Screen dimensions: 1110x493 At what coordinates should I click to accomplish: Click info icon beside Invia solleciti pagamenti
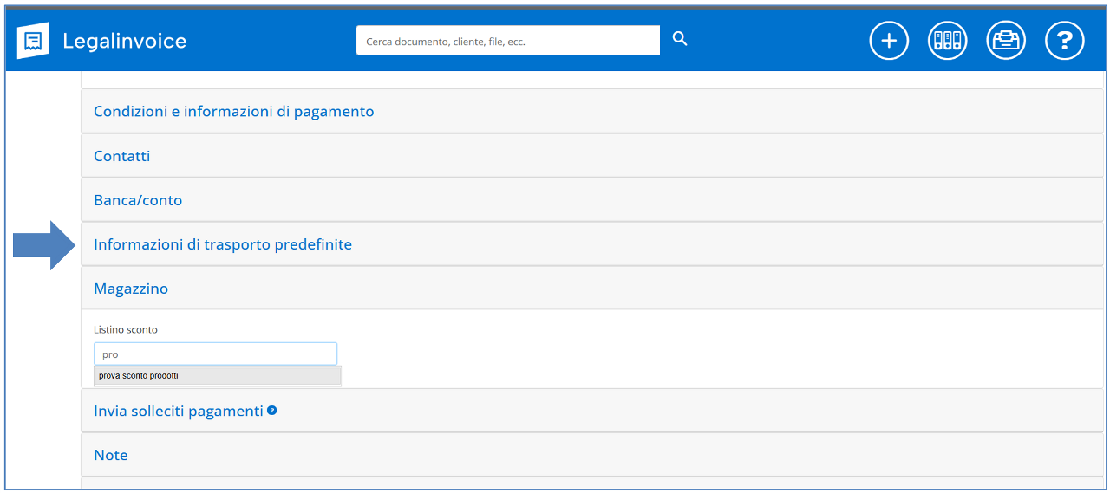pos(272,411)
